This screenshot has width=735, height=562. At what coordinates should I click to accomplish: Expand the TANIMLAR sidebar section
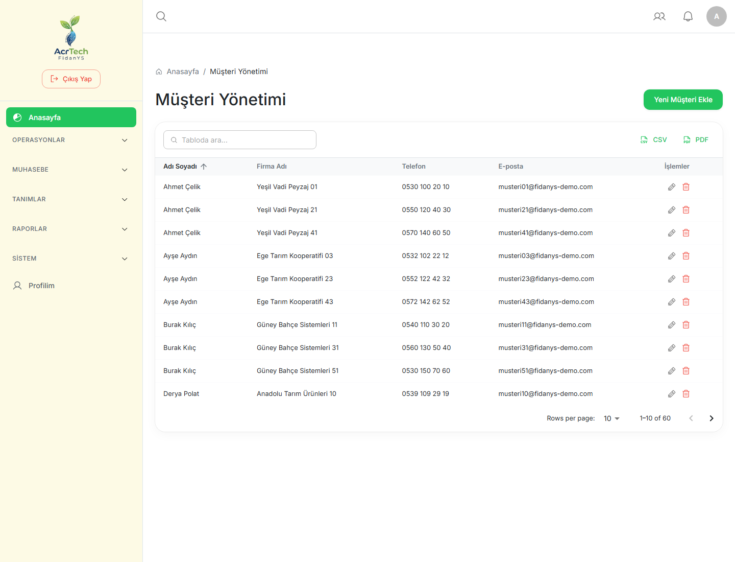(x=71, y=199)
